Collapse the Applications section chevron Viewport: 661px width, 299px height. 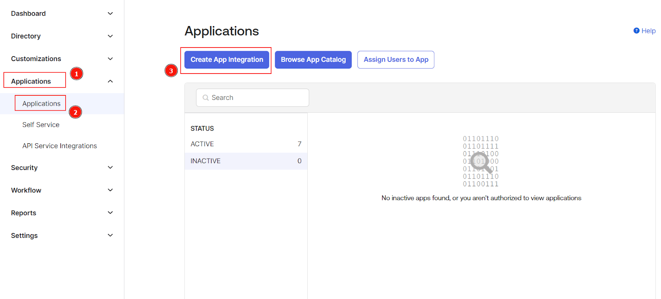pyautogui.click(x=110, y=81)
